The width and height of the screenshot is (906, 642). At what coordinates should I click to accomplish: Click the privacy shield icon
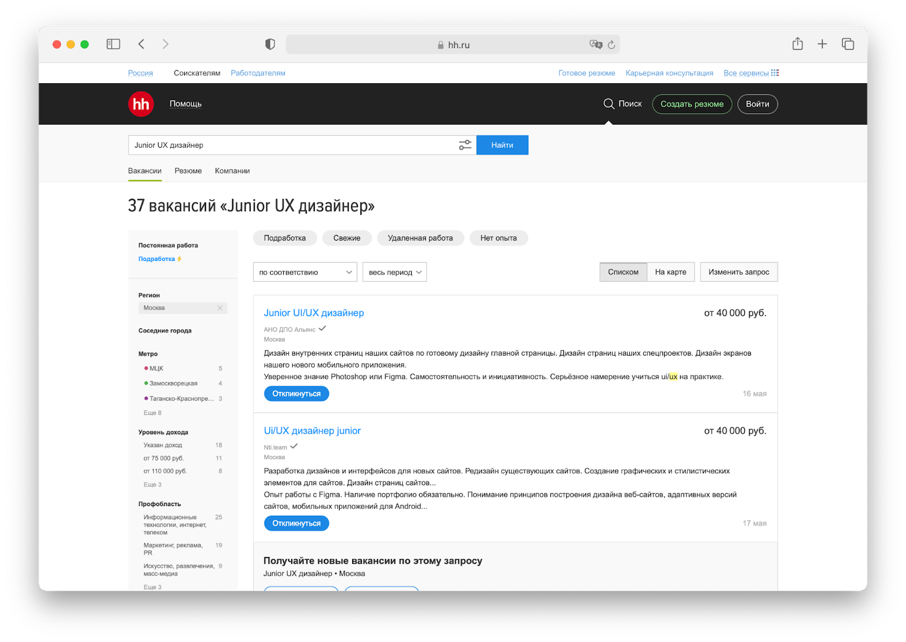point(270,44)
